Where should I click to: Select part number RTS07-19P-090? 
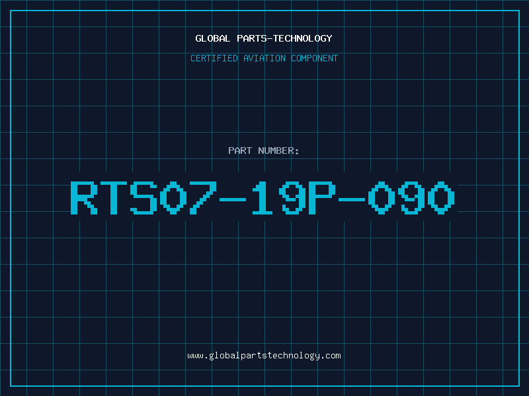coord(263,197)
